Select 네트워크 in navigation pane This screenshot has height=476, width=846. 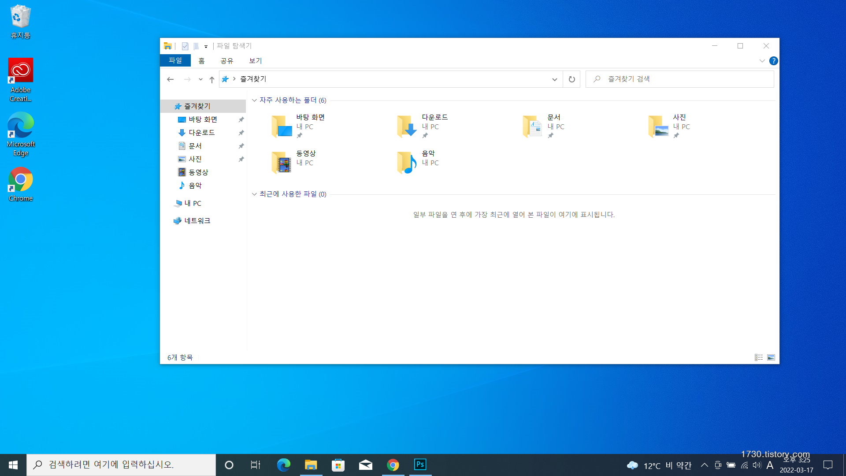pos(197,221)
